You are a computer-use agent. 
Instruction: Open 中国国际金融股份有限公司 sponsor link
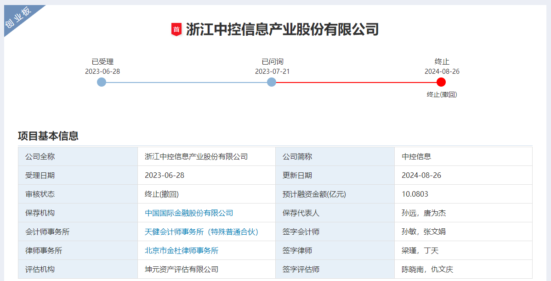(x=189, y=213)
